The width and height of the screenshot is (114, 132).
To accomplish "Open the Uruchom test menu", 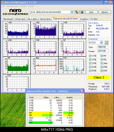I will click(x=12, y=6).
